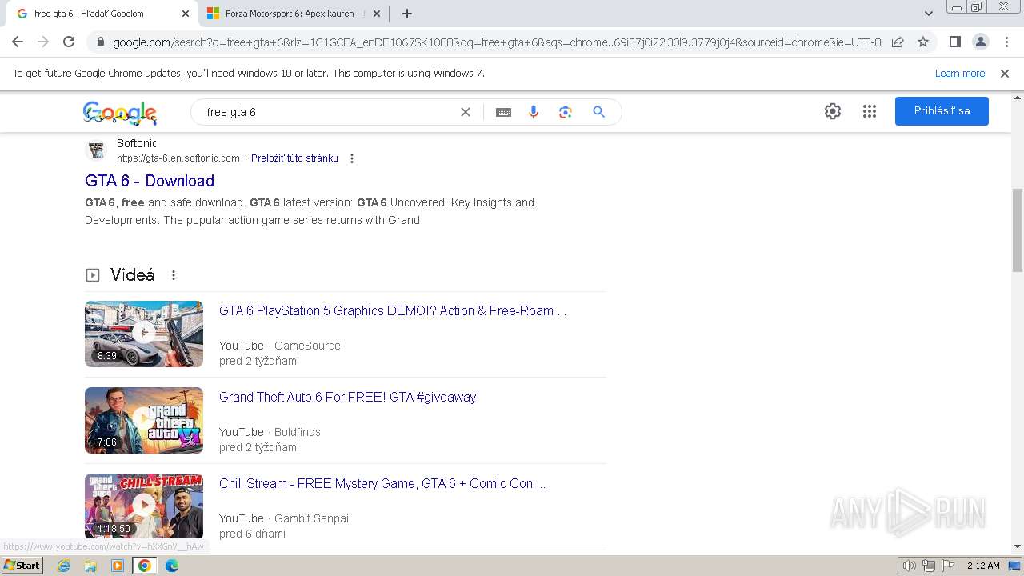Reload the current page
Screen dimensions: 1024x576
click(69, 42)
